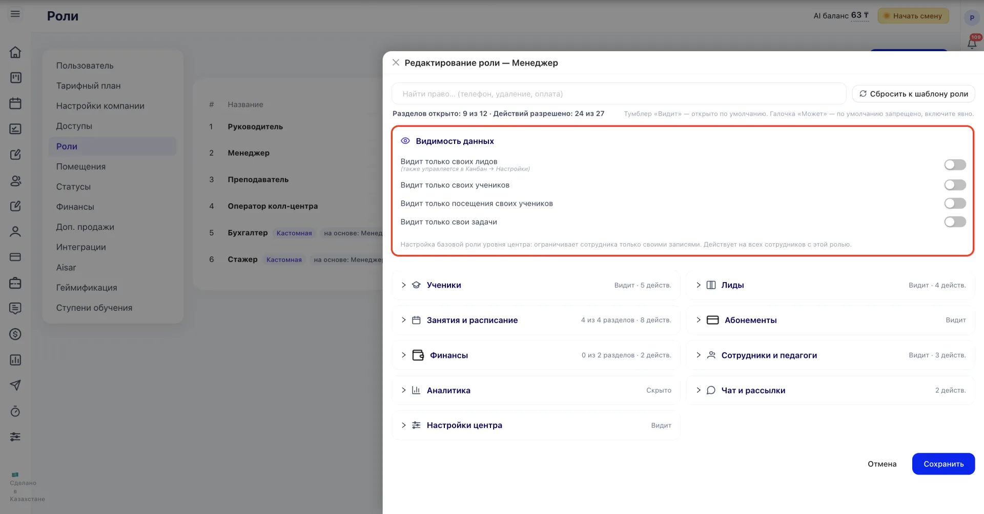This screenshot has height=514, width=984.
Task: Click the card icon in the left sidebar
Action: (15, 257)
